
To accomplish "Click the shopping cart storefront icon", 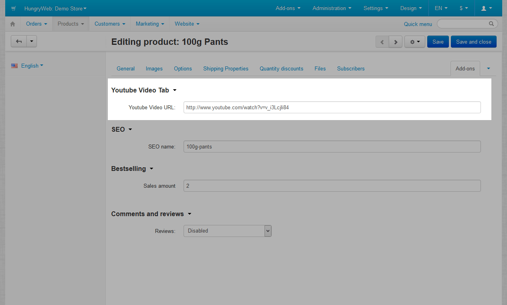I will (14, 8).
